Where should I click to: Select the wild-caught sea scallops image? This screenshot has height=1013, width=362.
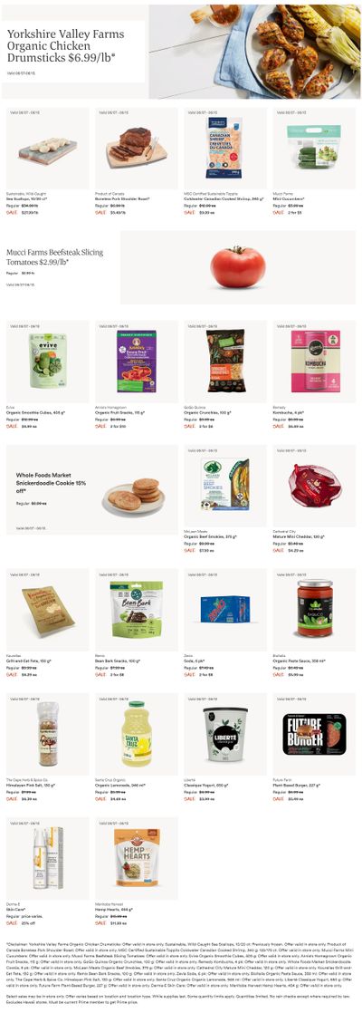tap(48, 149)
